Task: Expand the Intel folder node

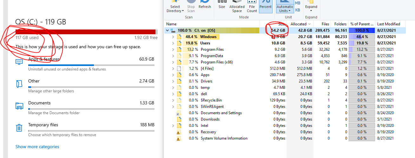Action: point(173,126)
